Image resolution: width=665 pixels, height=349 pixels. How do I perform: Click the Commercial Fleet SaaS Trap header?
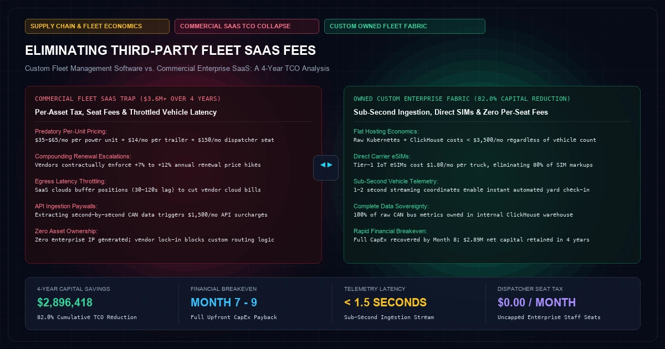click(127, 99)
